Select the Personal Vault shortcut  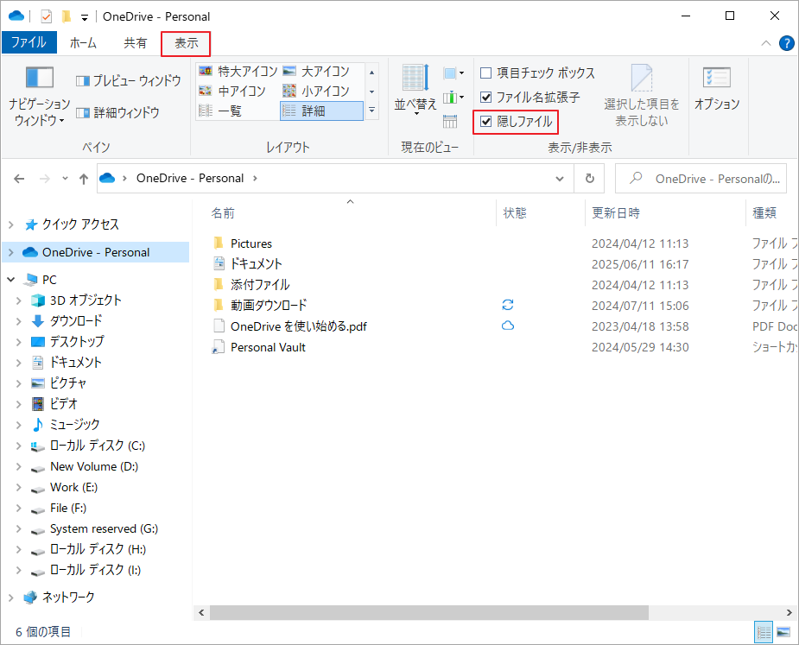pyautogui.click(x=268, y=347)
